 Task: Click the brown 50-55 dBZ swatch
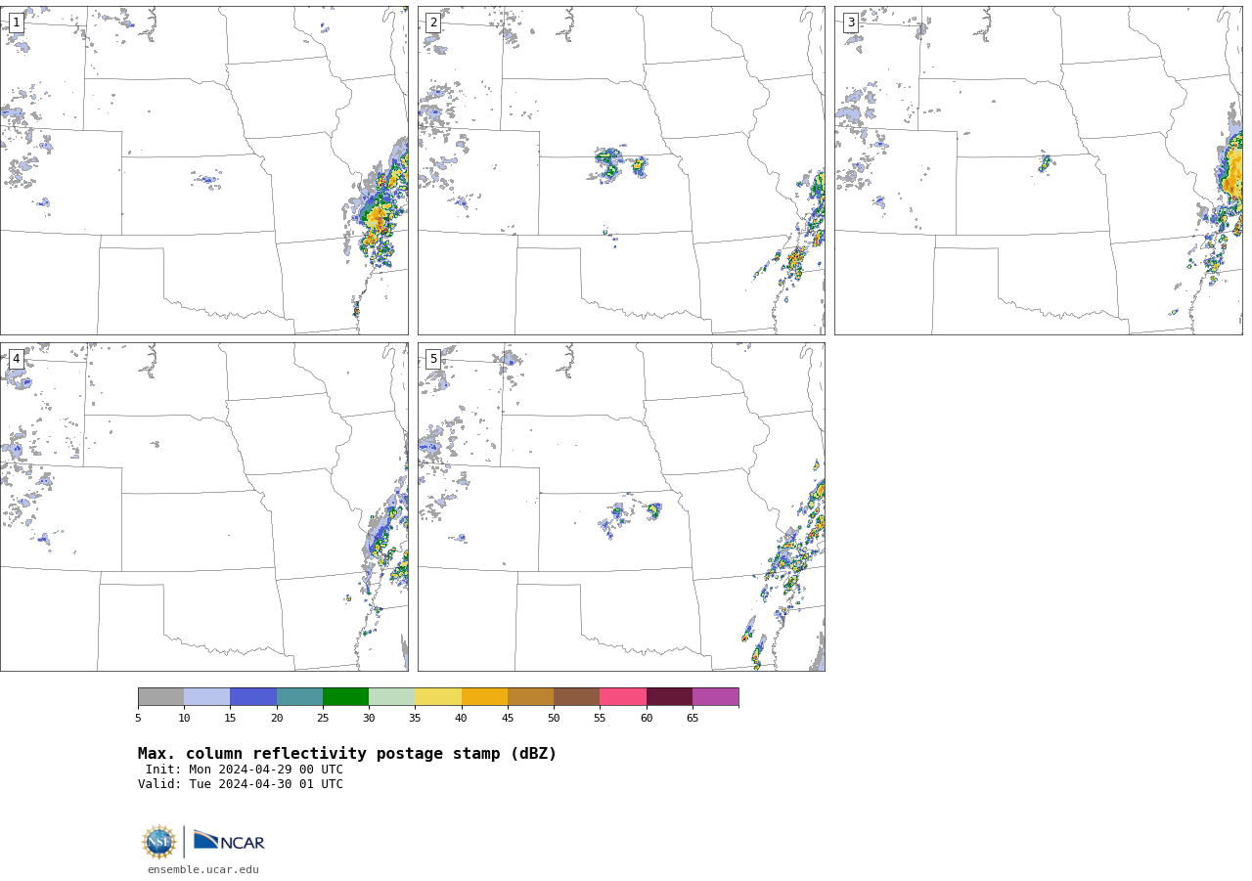(576, 697)
